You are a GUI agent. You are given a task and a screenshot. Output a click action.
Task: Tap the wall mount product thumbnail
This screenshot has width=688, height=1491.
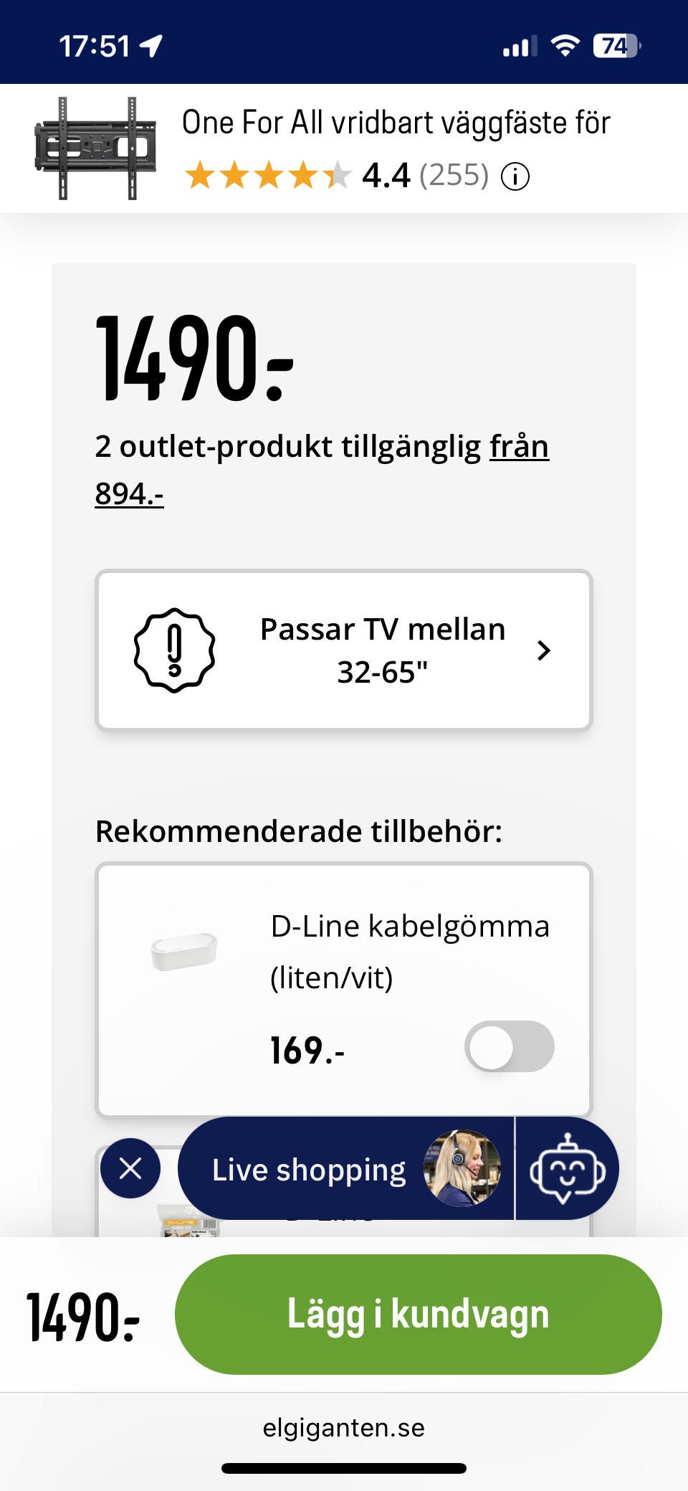click(x=96, y=148)
